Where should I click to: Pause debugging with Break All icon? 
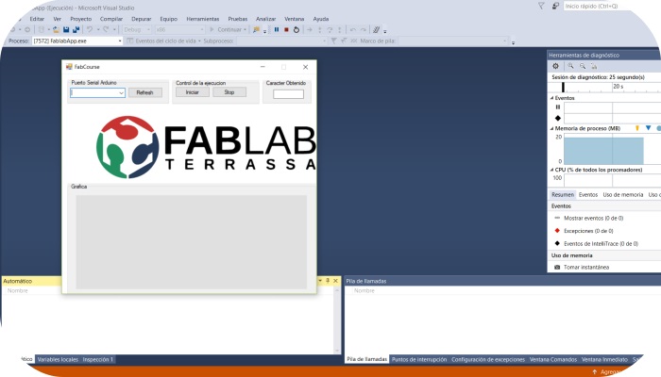[x=277, y=29]
